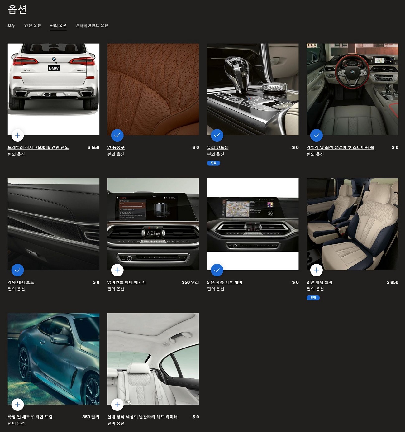Open the 2열 대위 의자 title link
Viewport: 405px width, 432px height.
click(x=319, y=282)
